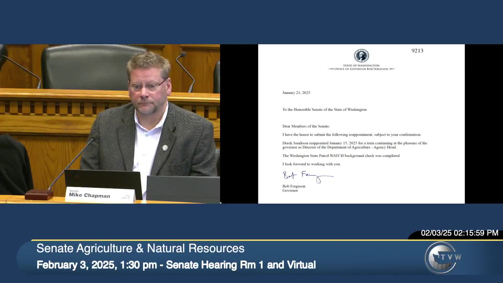This screenshot has width=503, height=283.
Task: Click To the Honorable Senate address line
Action: [324, 110]
